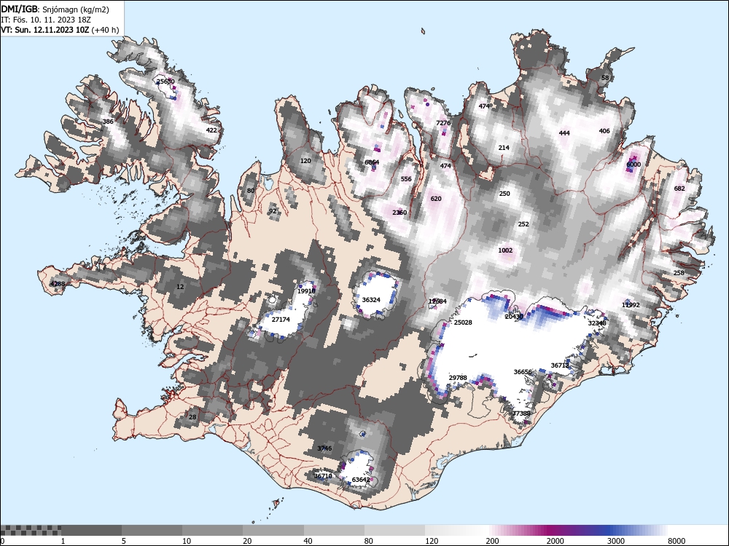Select light gray legend band between 80 and 120
This screenshot has height=546, width=729.
pos(394,530)
